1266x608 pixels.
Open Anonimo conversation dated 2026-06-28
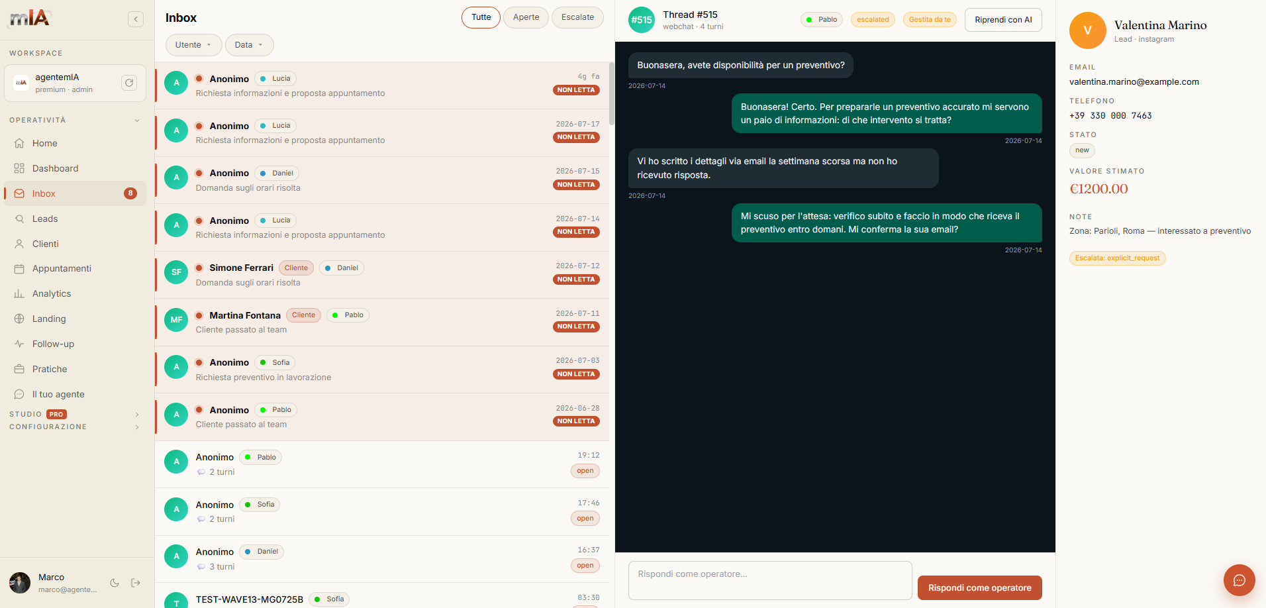tap(382, 417)
